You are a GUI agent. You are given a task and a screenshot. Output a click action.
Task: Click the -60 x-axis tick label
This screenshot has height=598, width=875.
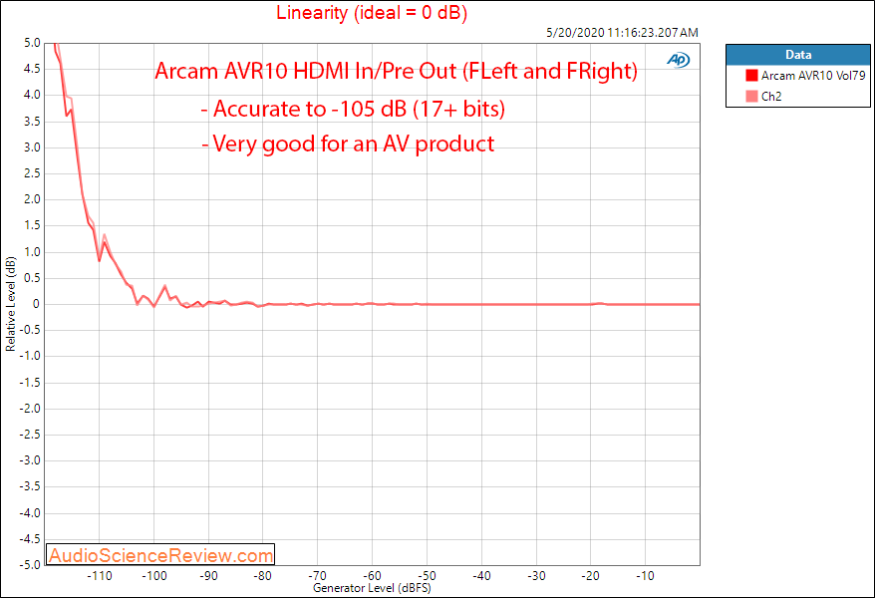[372, 576]
